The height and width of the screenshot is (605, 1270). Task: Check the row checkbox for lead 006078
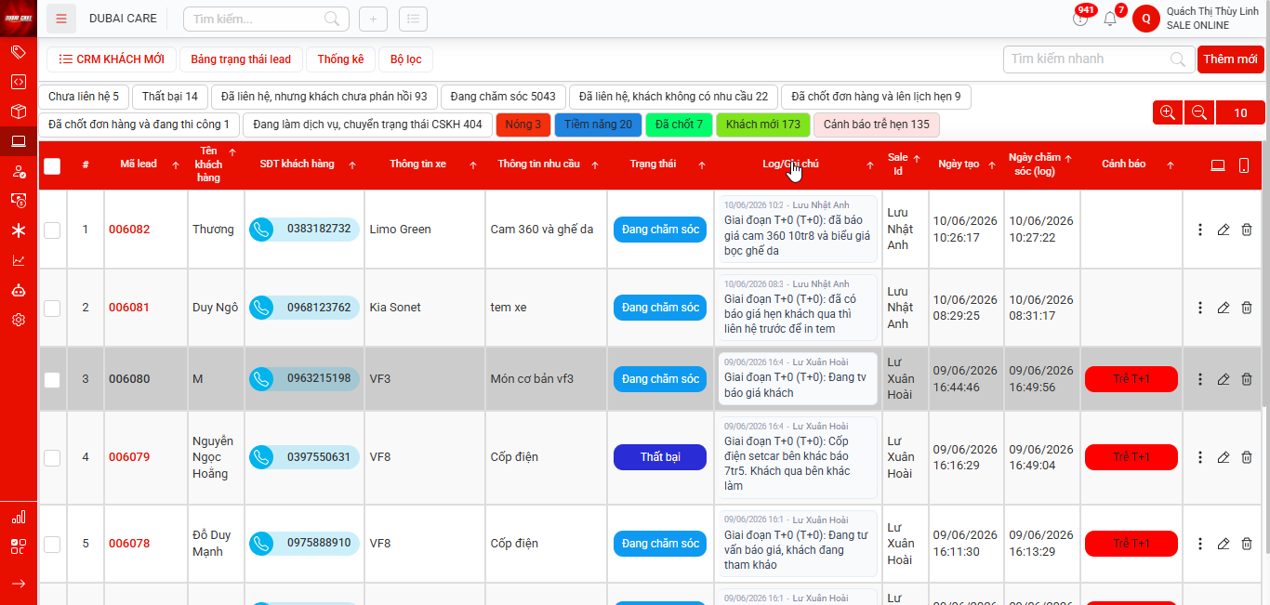pyautogui.click(x=52, y=544)
